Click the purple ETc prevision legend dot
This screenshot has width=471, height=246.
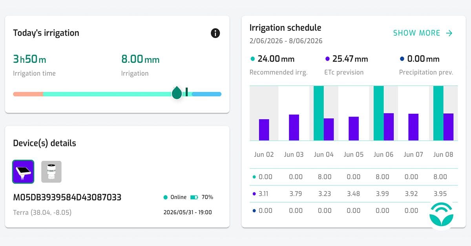pos(327,59)
